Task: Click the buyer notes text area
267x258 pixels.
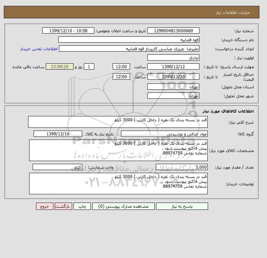Action: point(118,184)
